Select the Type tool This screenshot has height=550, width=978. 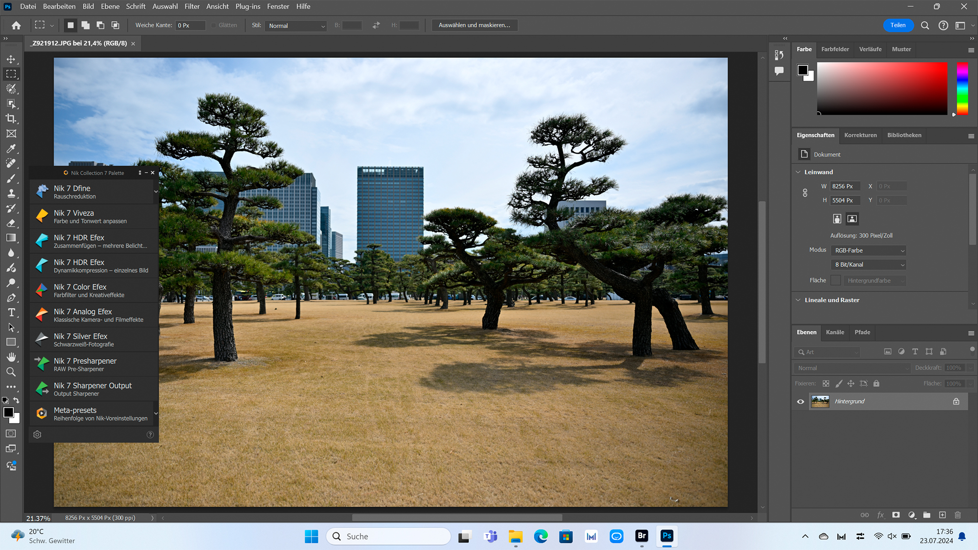[x=11, y=313]
